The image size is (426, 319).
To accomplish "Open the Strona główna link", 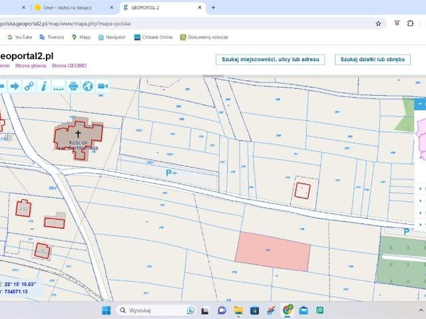I will (31, 66).
